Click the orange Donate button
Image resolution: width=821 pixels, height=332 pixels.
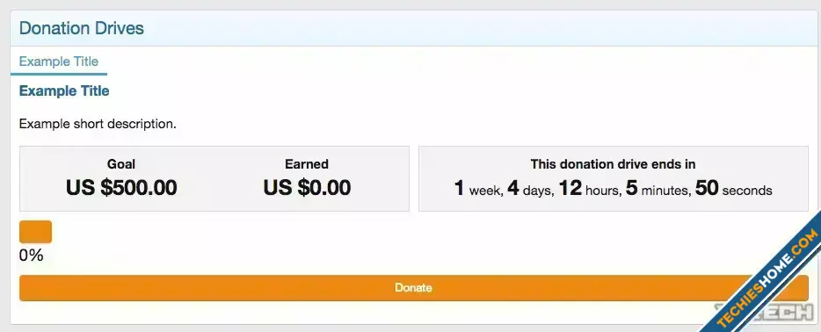414,288
